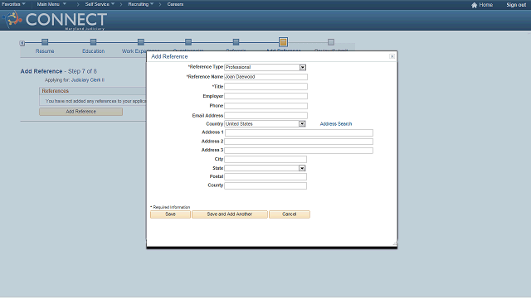
Task: Open the State dropdown
Action: click(302, 168)
